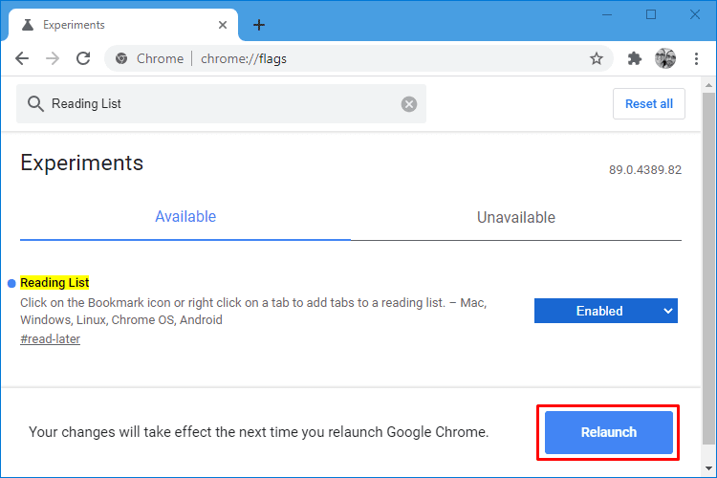717x478 pixels.
Task: Go back using the back arrow
Action: (22, 58)
